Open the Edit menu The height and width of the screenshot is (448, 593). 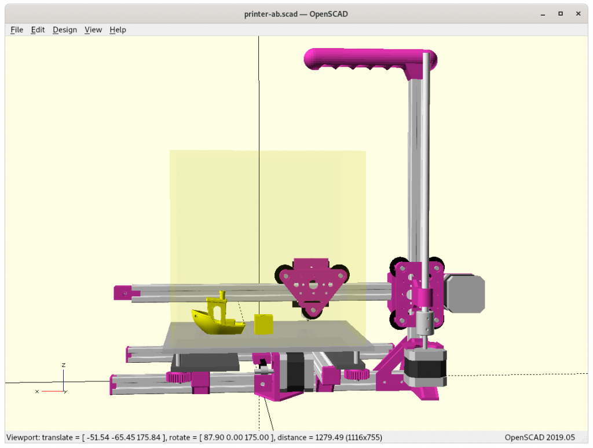[x=38, y=30]
